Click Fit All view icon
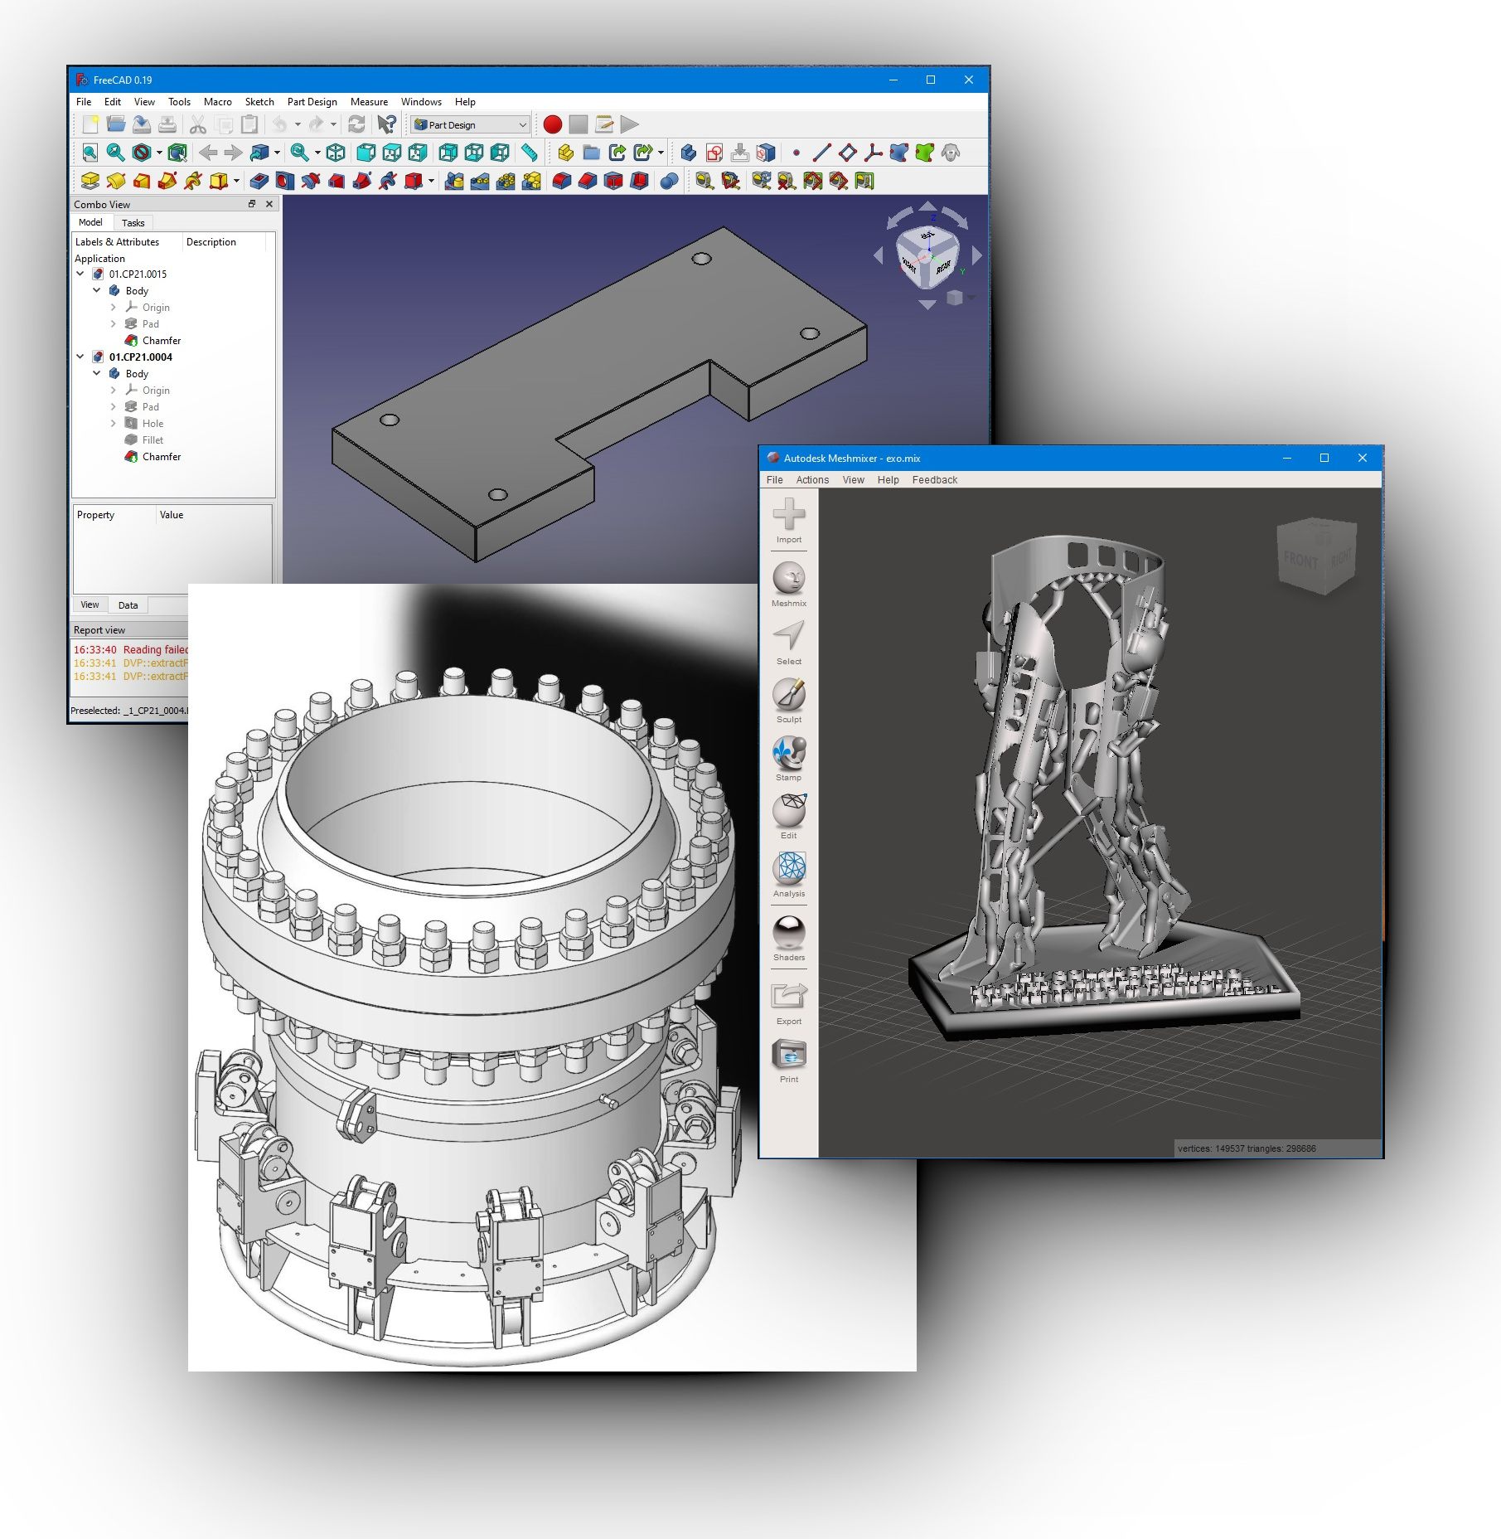Screen dimensions: 1501x1539 [x=90, y=153]
